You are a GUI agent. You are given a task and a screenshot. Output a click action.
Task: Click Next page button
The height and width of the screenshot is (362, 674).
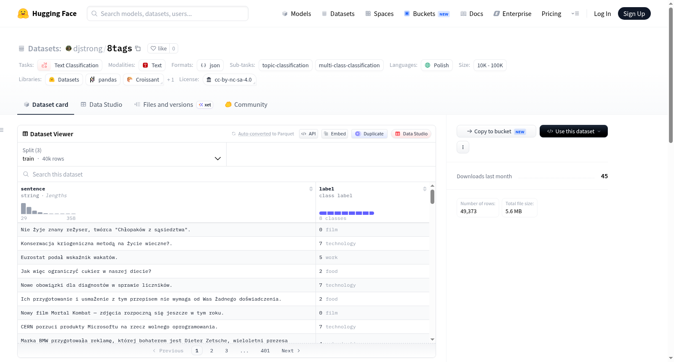coord(291,351)
